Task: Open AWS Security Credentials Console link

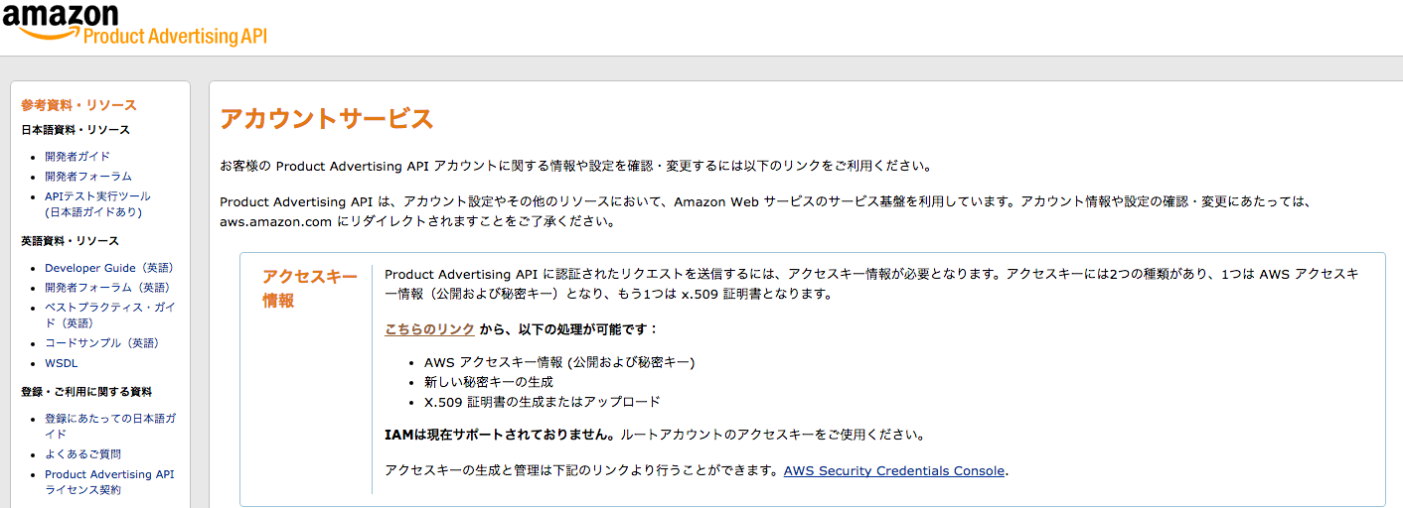Action: (x=894, y=471)
